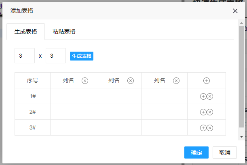Screen dimensions: 247x165
Task: Confirm with the 确定 button
Action: [196, 152]
